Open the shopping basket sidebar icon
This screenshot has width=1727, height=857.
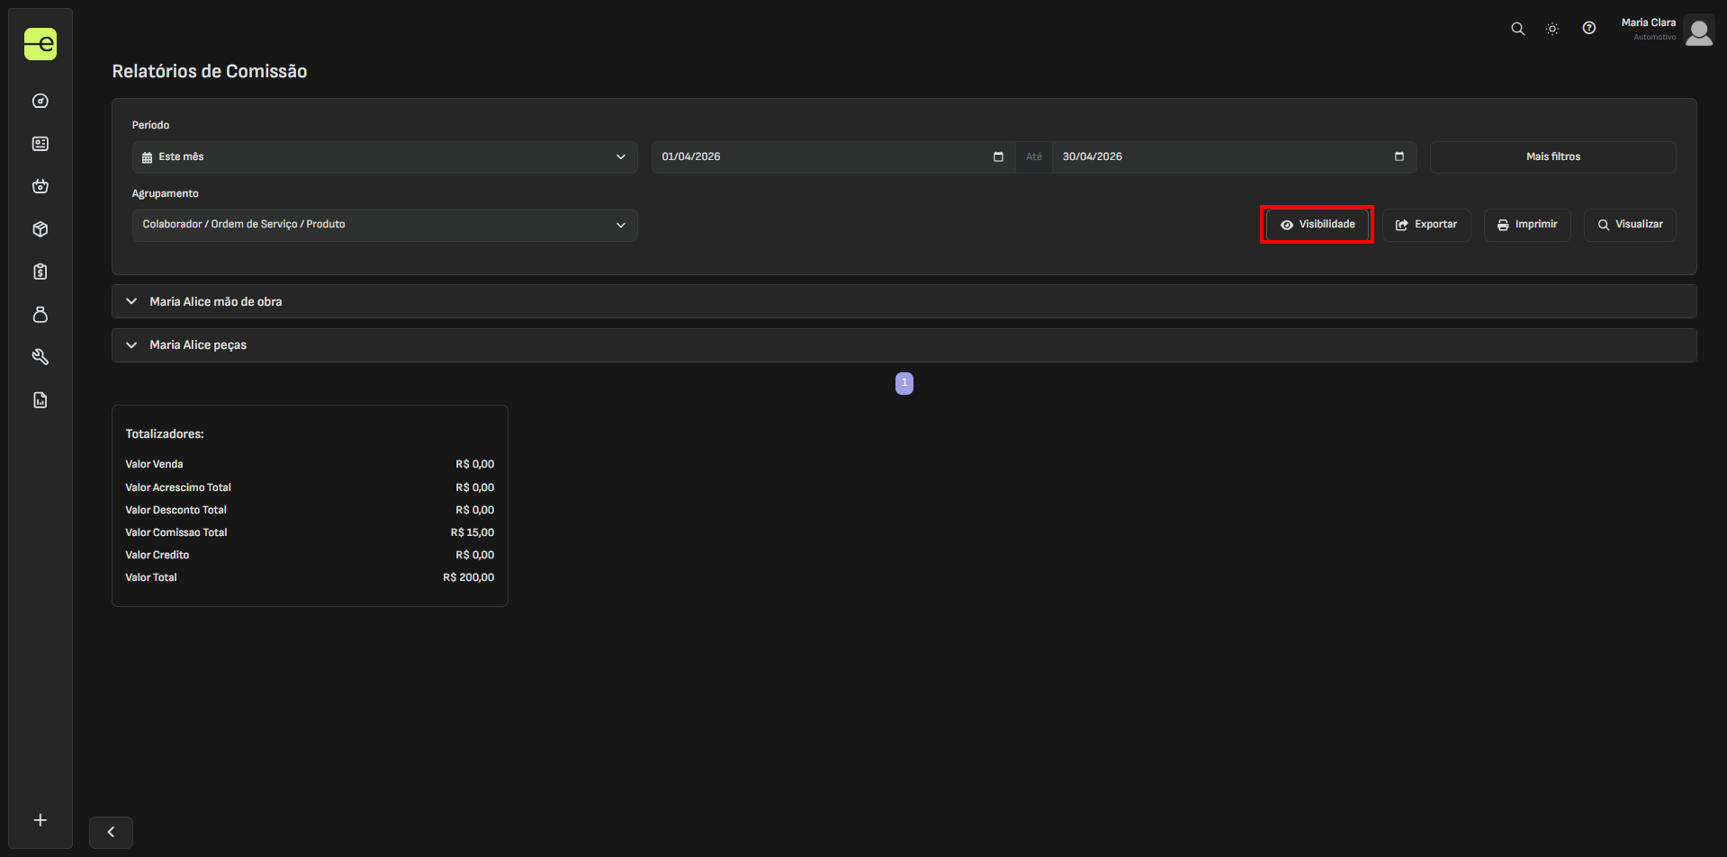[40, 186]
